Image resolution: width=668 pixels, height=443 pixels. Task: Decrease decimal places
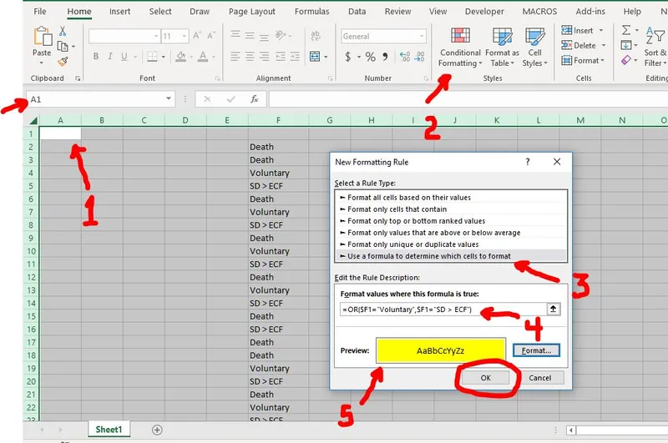point(419,56)
